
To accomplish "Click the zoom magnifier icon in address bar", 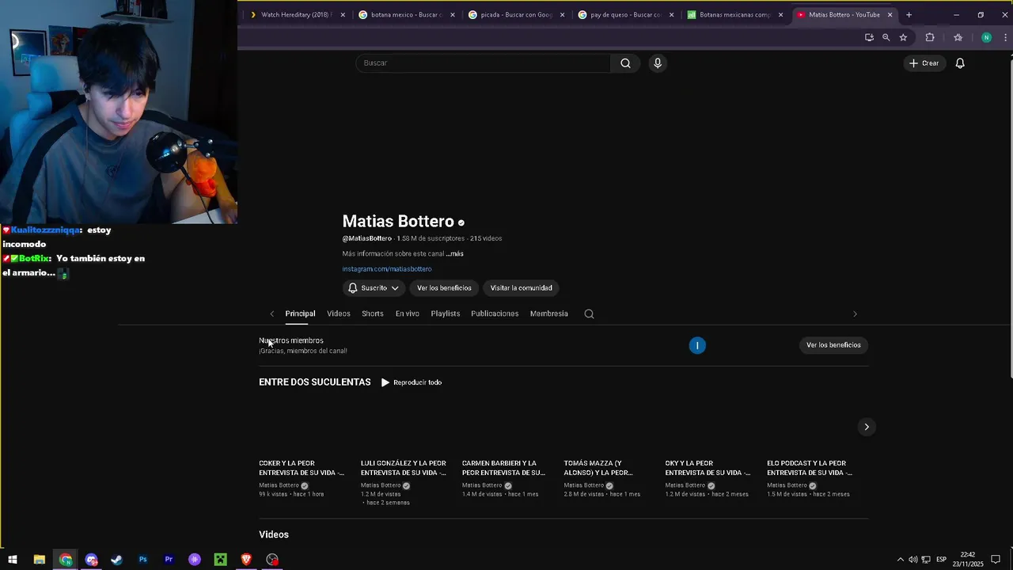I will 886,37.
